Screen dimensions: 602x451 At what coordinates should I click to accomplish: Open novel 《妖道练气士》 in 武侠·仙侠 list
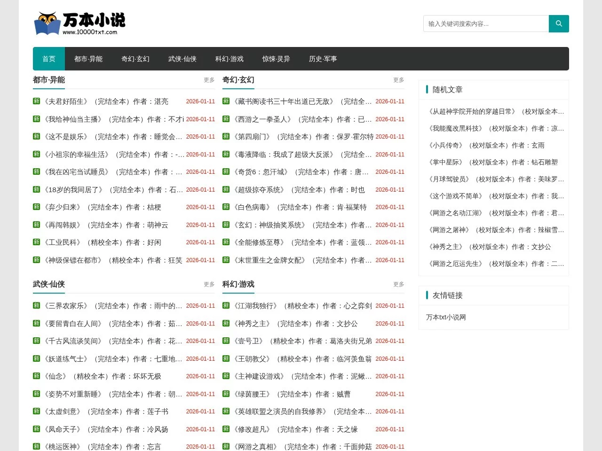click(112, 359)
